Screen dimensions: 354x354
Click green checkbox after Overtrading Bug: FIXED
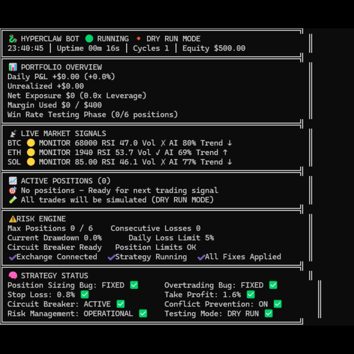[x=273, y=285]
